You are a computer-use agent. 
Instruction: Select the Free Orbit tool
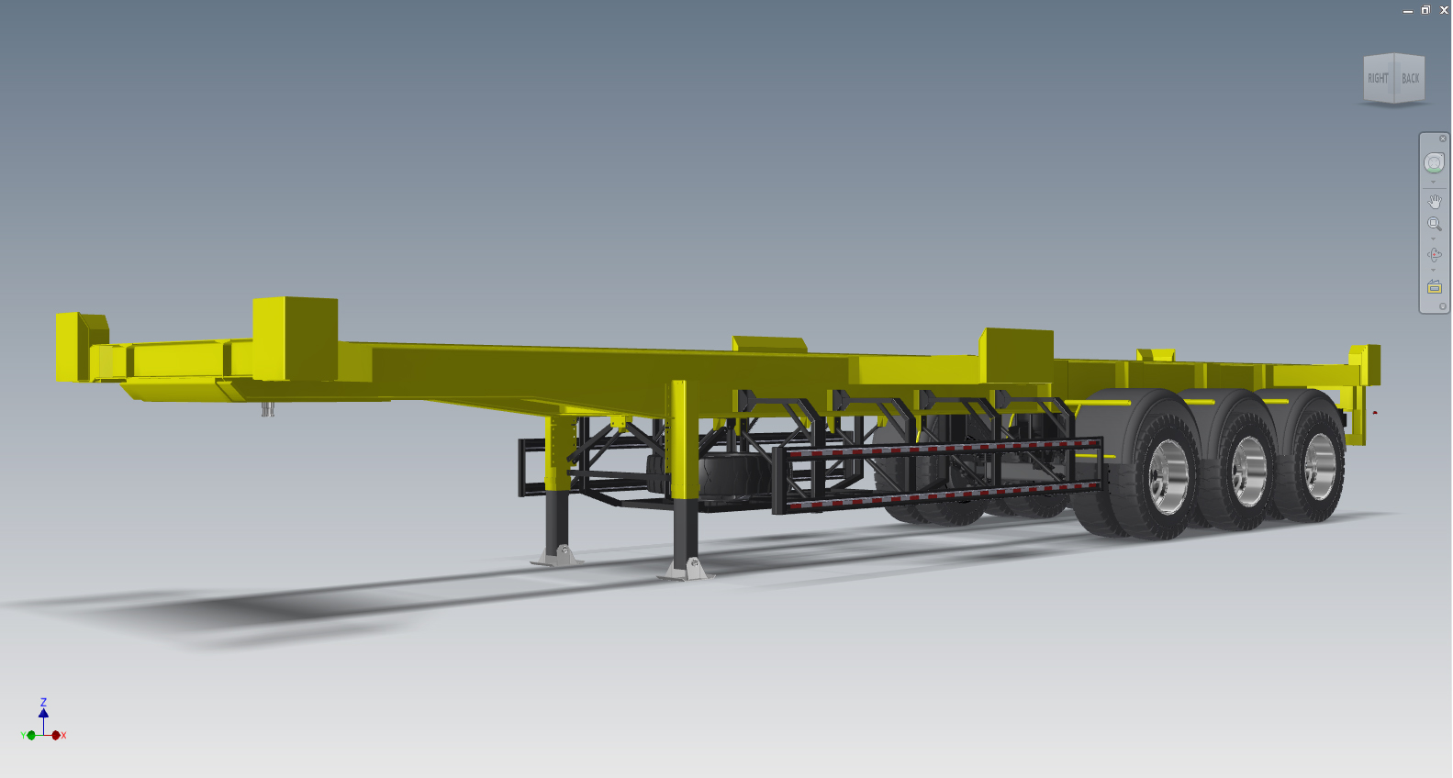1434,255
